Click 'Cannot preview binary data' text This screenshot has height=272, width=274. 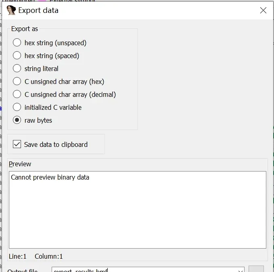tap(50, 177)
